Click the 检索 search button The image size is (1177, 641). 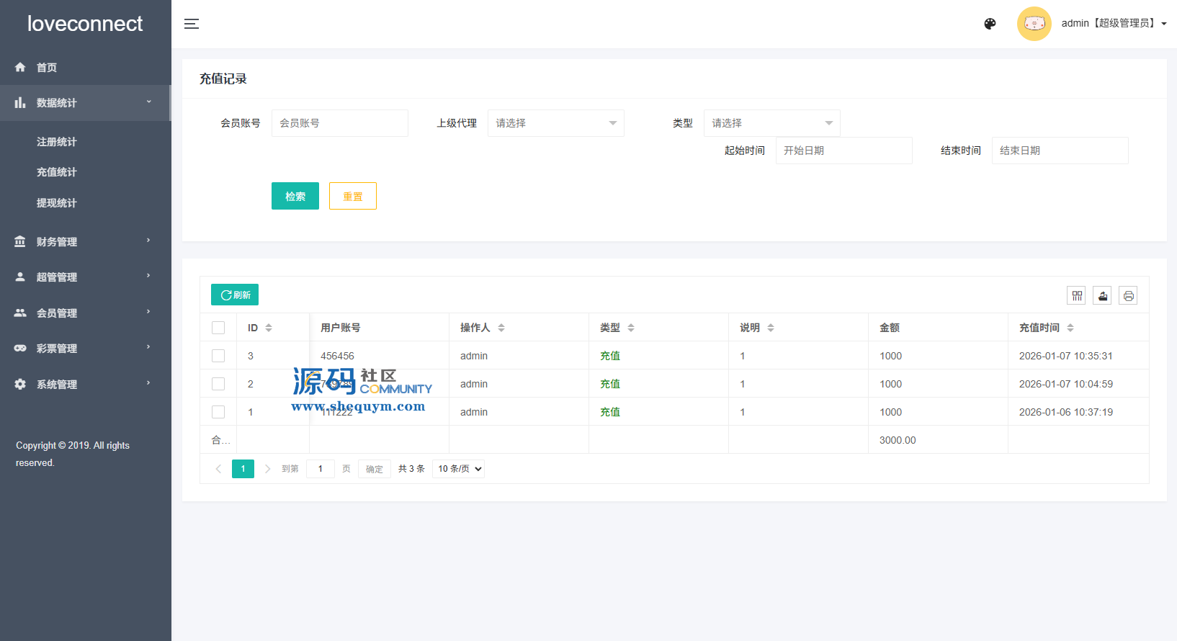point(295,196)
